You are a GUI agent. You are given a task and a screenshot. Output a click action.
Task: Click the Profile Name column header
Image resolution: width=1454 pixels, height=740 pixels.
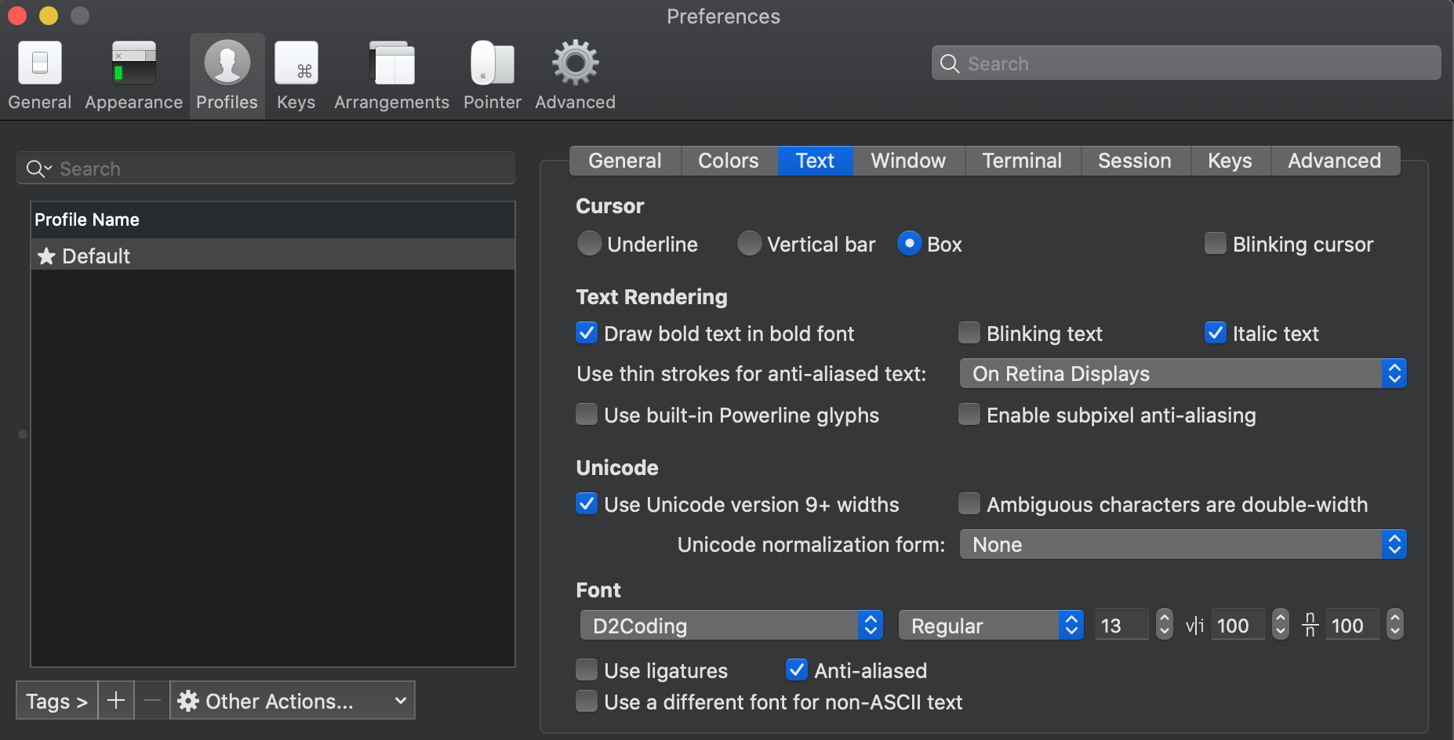coord(273,219)
